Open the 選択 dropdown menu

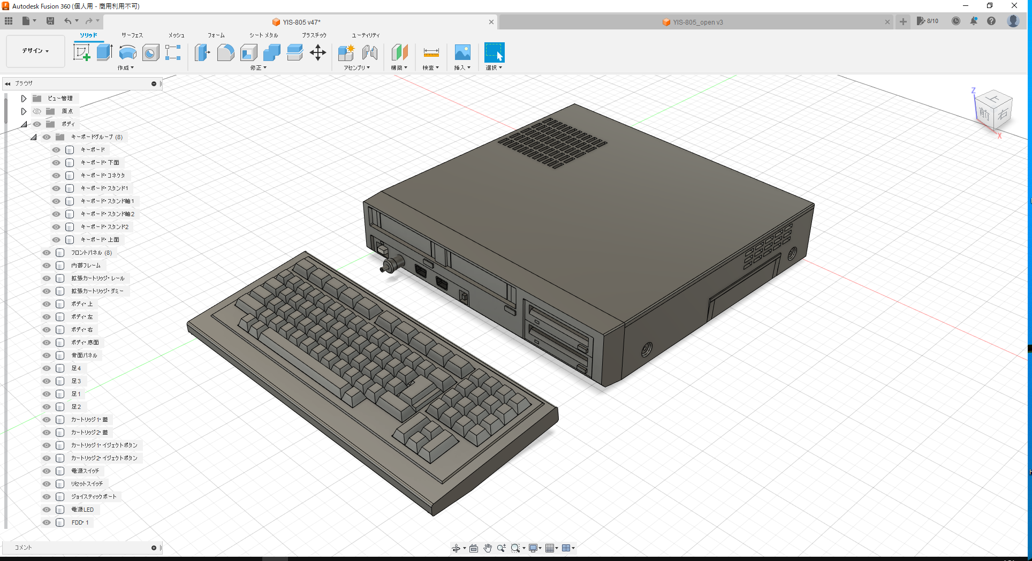pos(494,67)
